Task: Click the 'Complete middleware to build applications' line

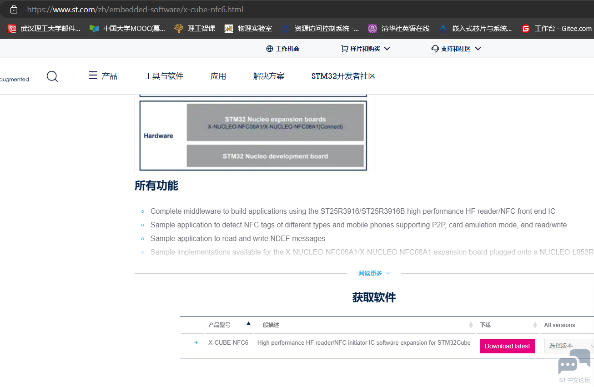Action: tap(353, 211)
